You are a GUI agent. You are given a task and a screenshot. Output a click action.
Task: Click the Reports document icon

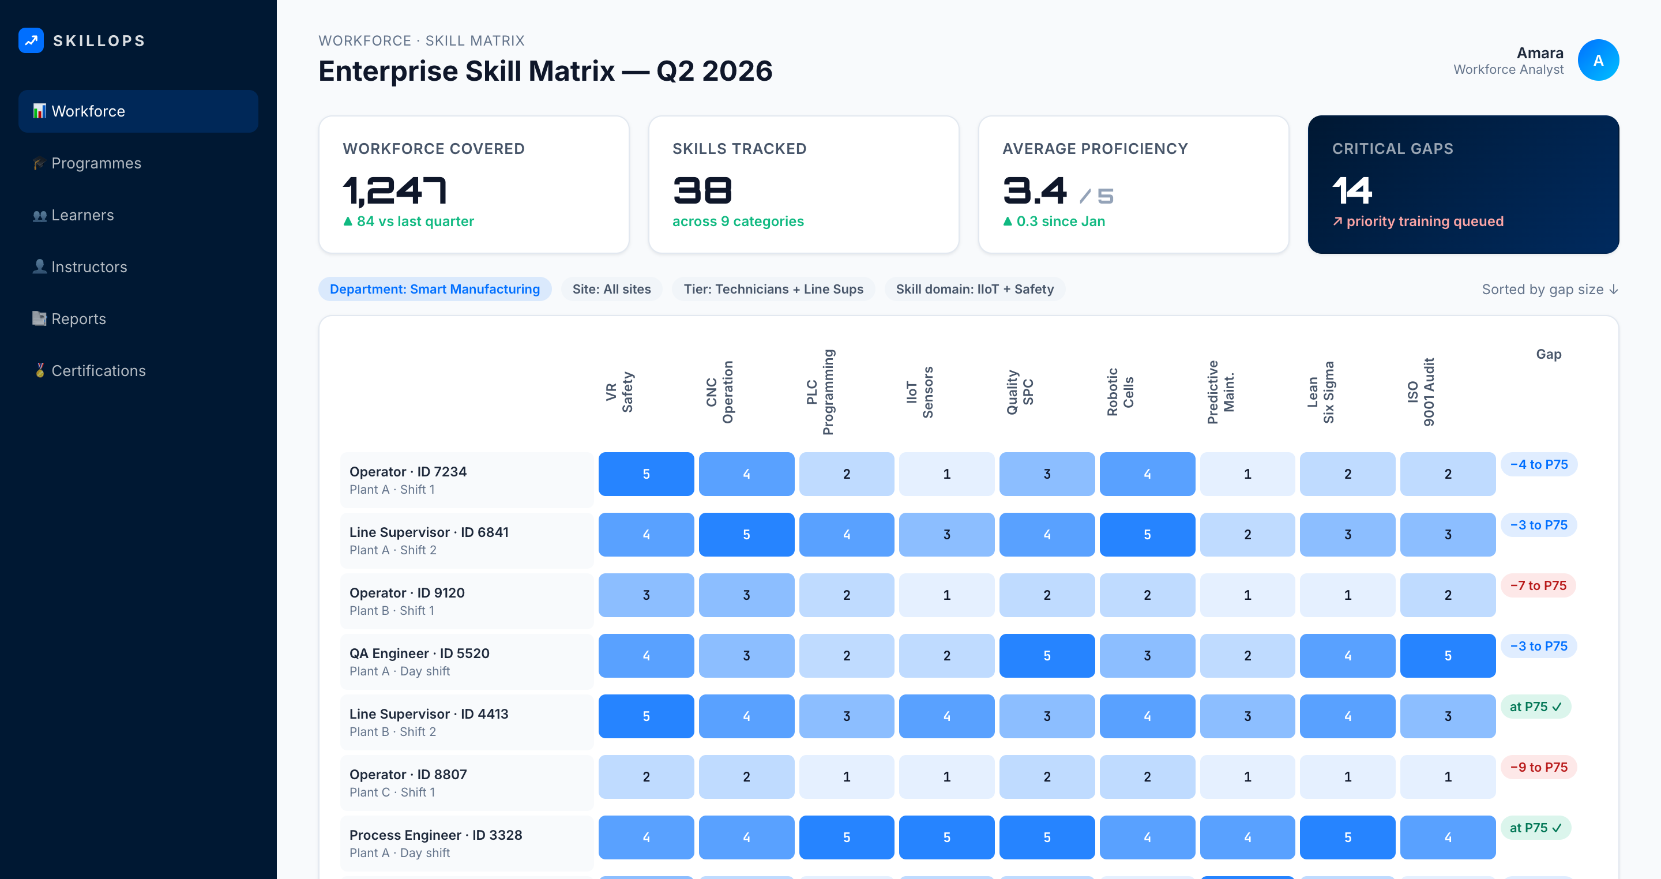(x=39, y=318)
